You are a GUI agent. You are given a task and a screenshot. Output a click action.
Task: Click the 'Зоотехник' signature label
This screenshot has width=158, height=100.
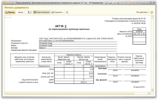click(102, 74)
